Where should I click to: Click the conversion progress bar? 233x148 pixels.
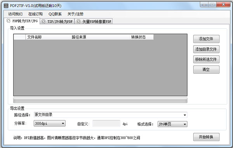tap(100, 100)
